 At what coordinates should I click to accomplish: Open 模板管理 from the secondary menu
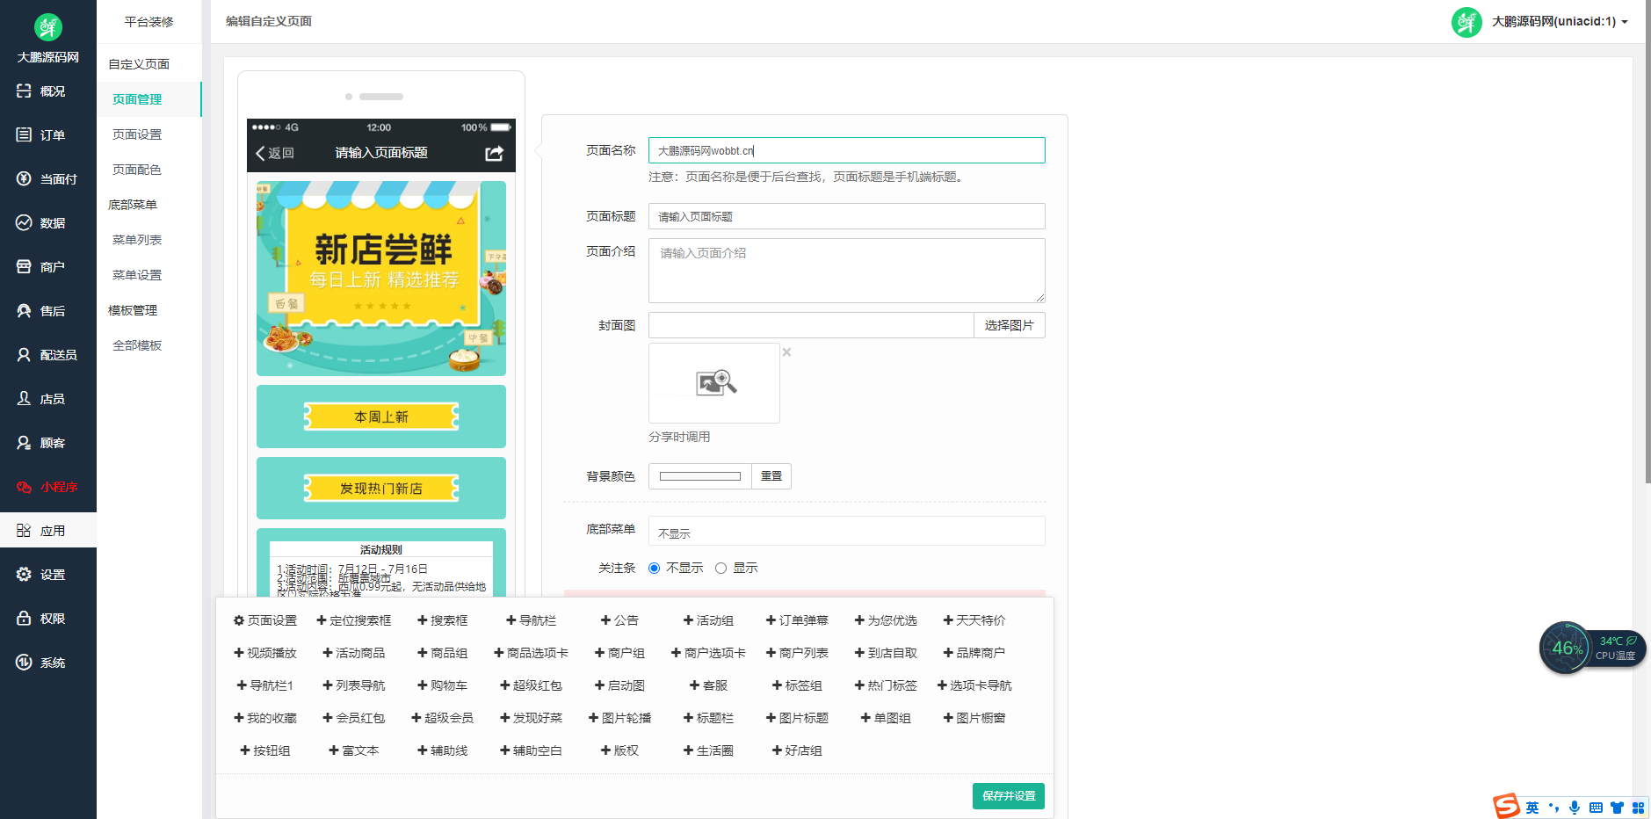(x=134, y=309)
